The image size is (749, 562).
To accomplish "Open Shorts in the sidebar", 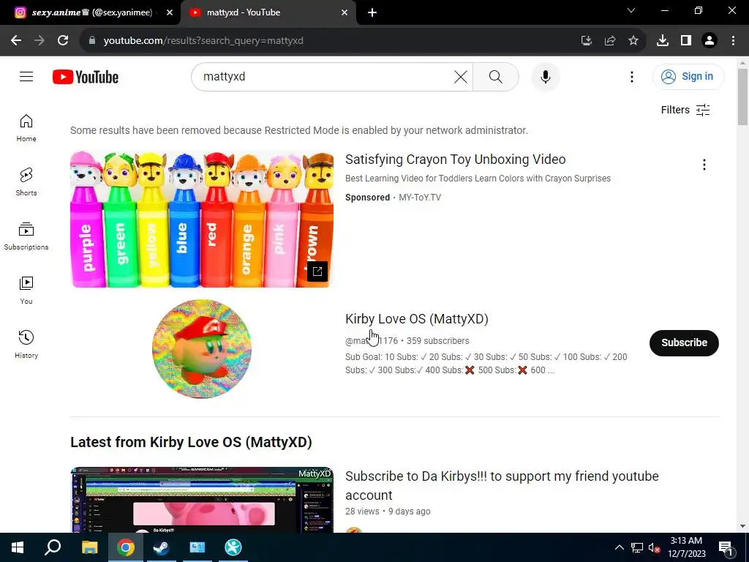I will pyautogui.click(x=26, y=182).
